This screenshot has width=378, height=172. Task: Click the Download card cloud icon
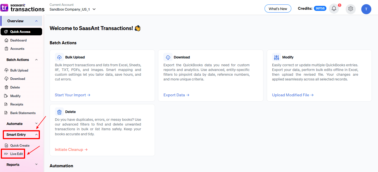point(168,57)
